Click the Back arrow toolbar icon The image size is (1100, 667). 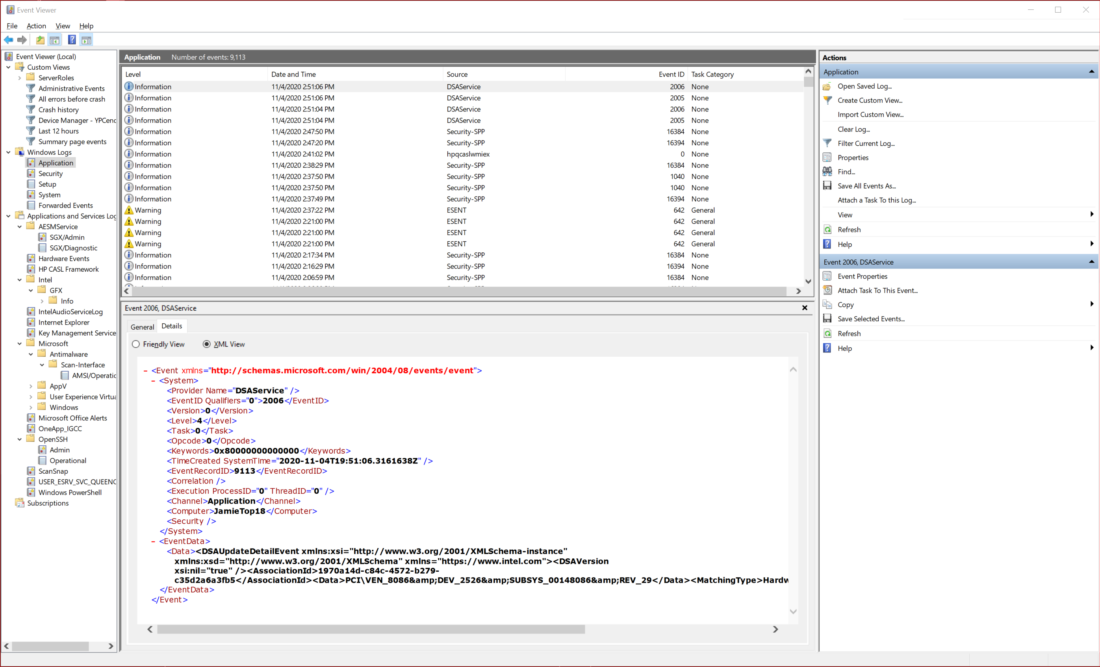9,40
